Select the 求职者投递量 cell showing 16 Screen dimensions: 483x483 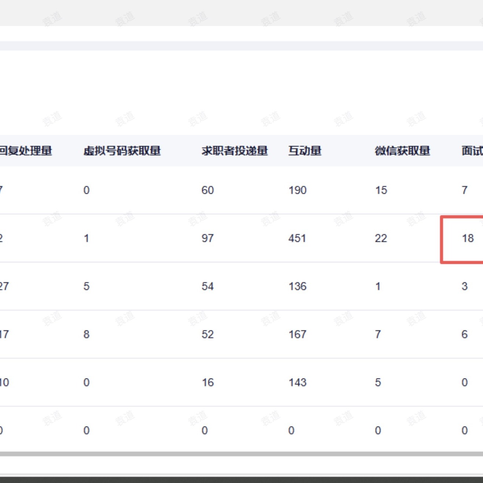point(207,383)
